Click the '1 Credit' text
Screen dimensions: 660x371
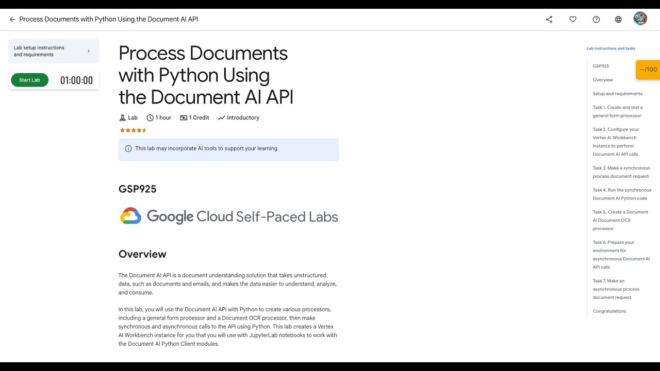point(199,117)
